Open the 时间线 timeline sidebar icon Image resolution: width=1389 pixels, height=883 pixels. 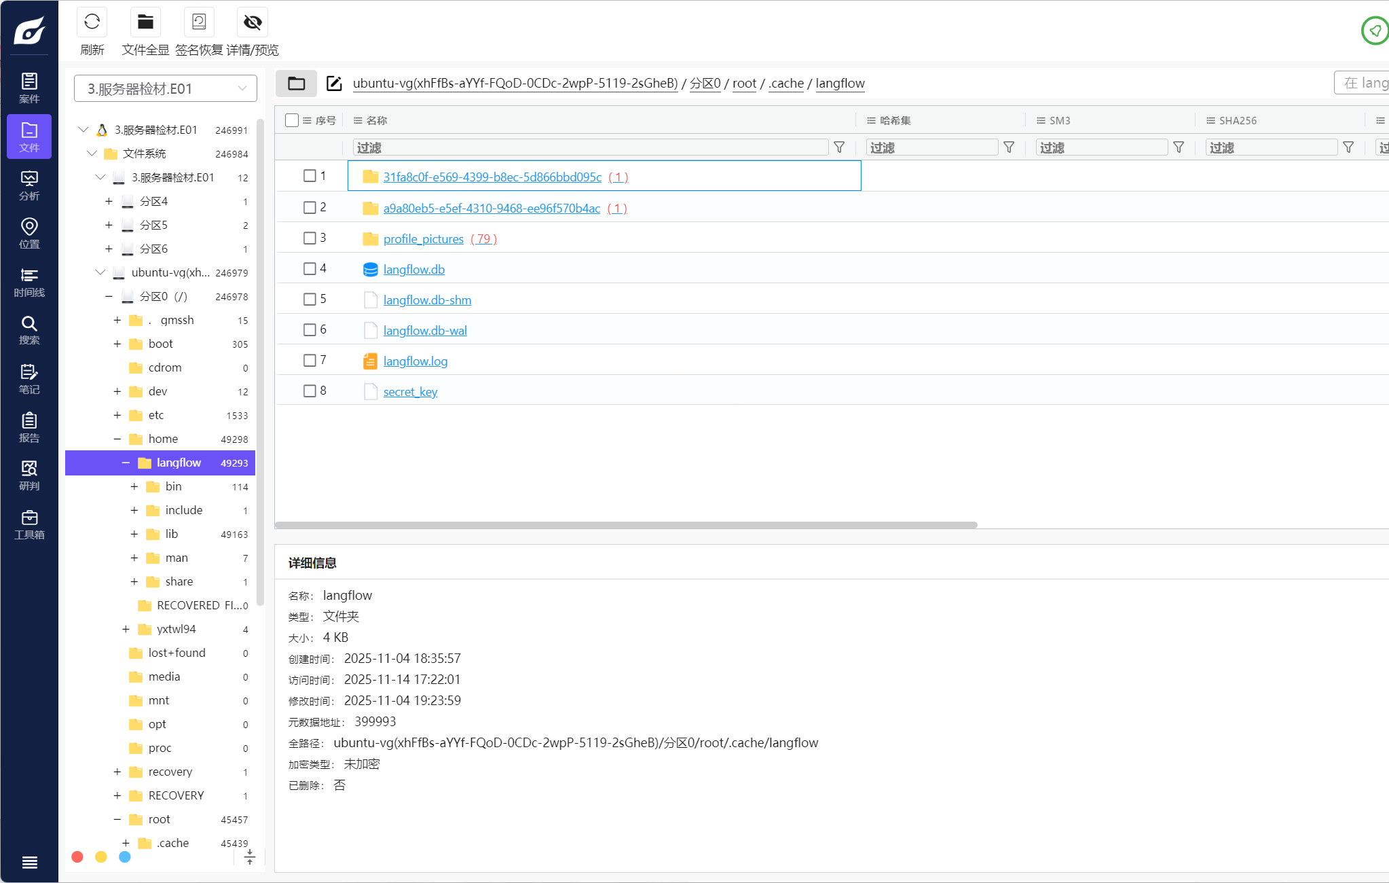pos(29,282)
